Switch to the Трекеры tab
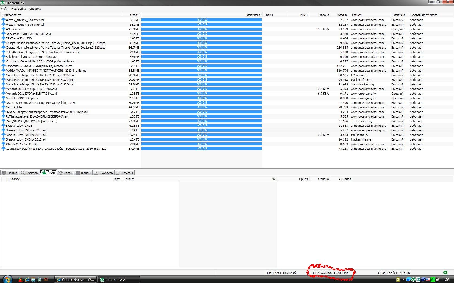The height and width of the screenshot is (283, 454). point(30,173)
